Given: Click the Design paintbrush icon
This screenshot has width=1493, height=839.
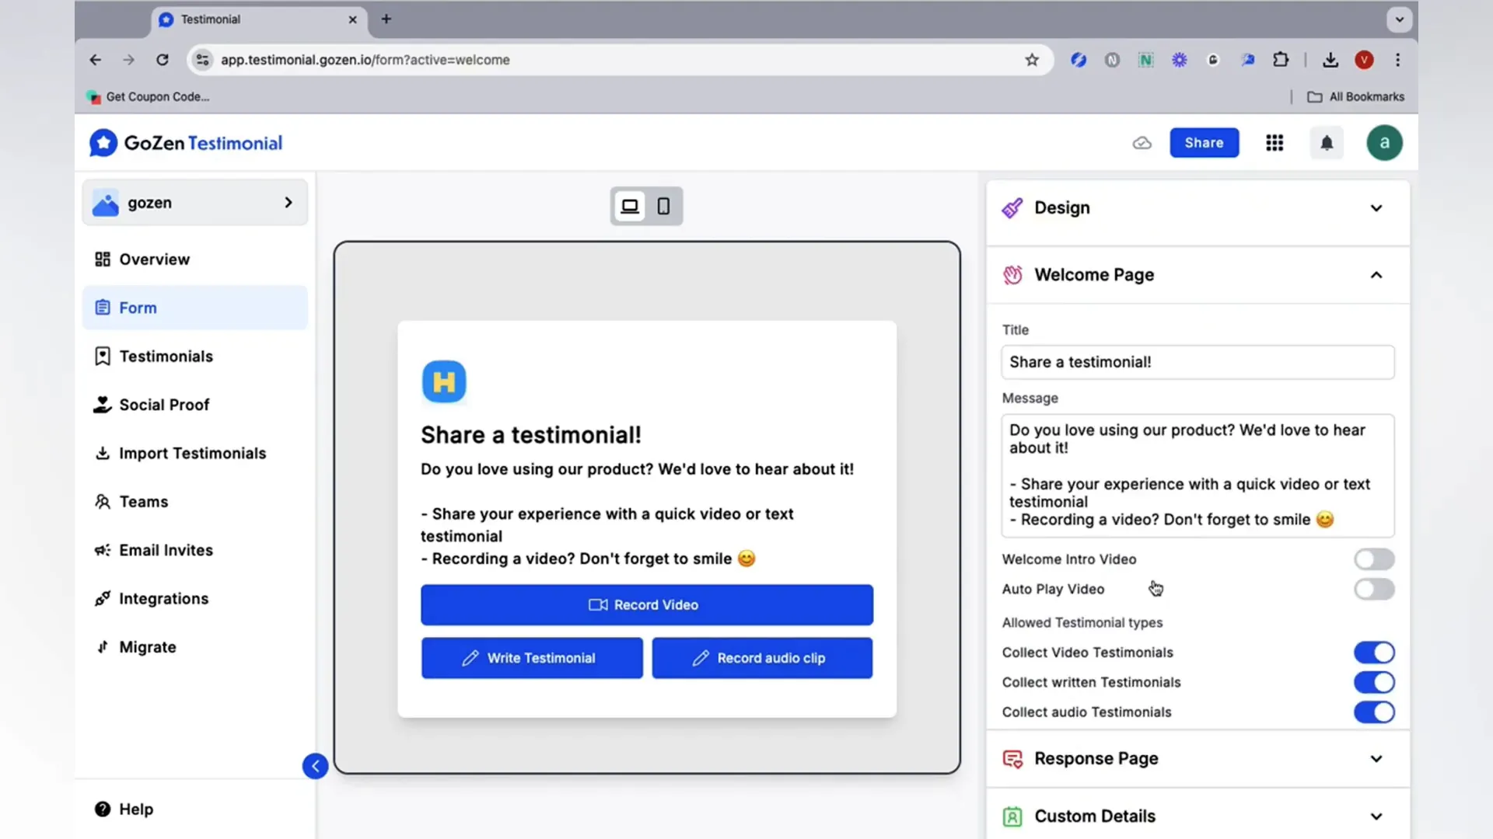Looking at the screenshot, I should pos(1012,208).
